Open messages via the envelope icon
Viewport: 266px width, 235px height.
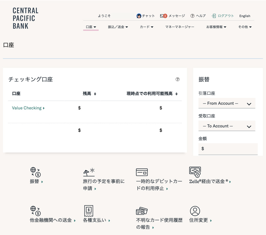click(x=162, y=16)
